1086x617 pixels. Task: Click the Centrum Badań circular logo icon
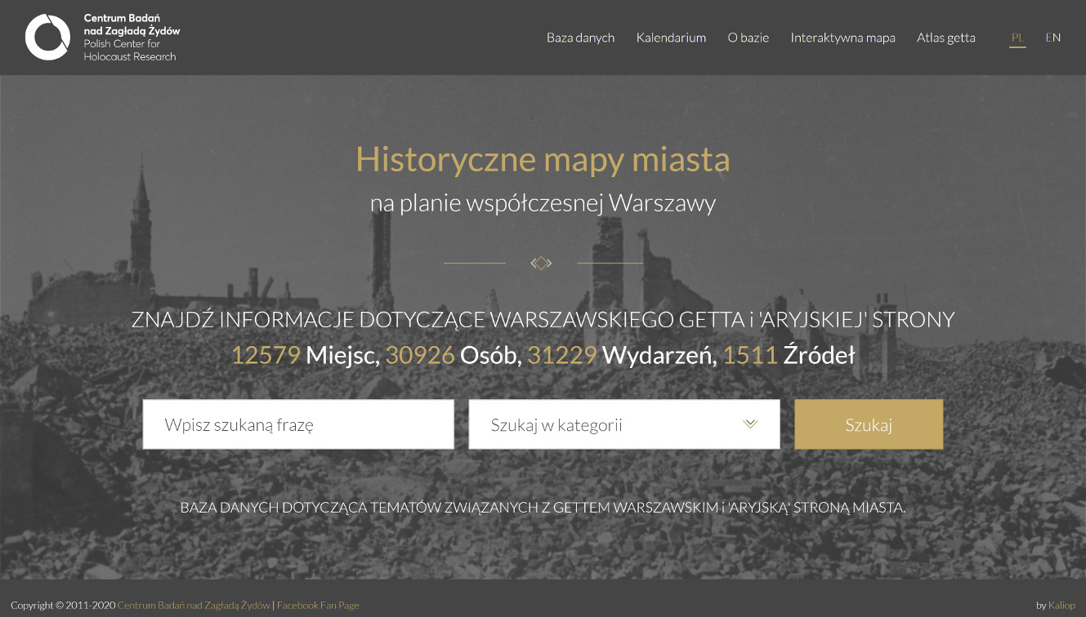pos(48,37)
